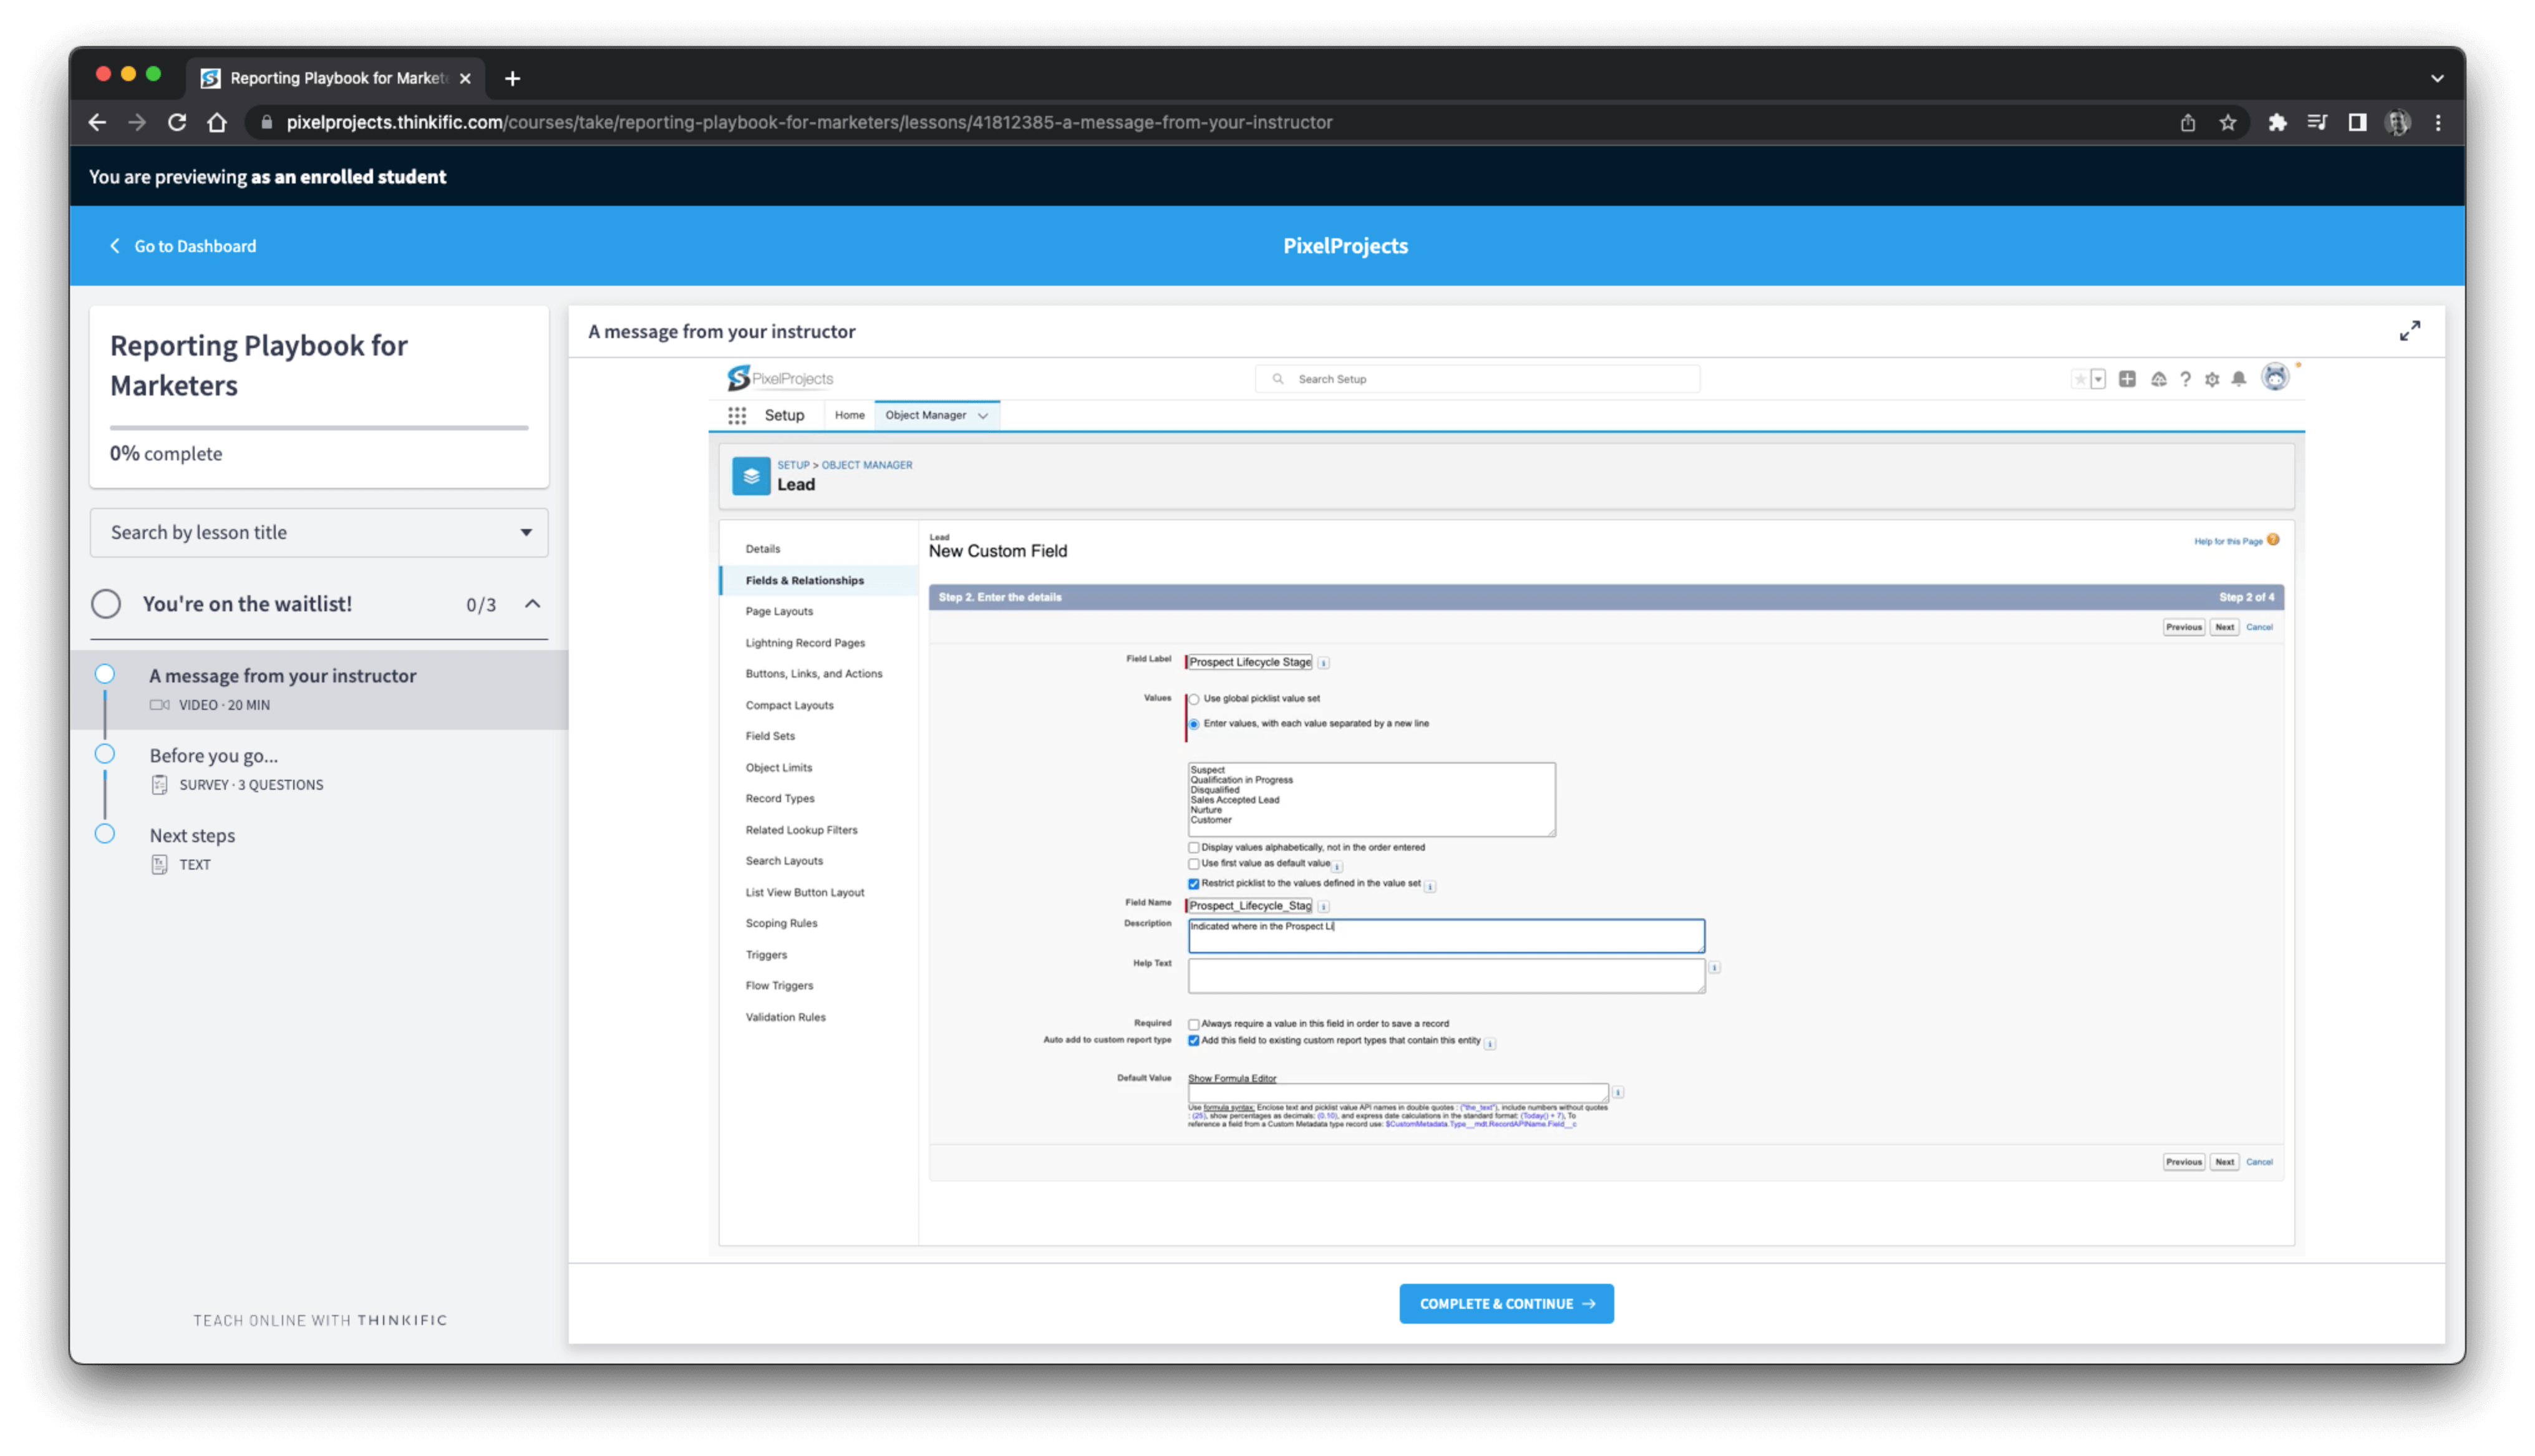Click the fullscreen expand arrows icon
This screenshot has height=1456, width=2535.
click(2409, 331)
